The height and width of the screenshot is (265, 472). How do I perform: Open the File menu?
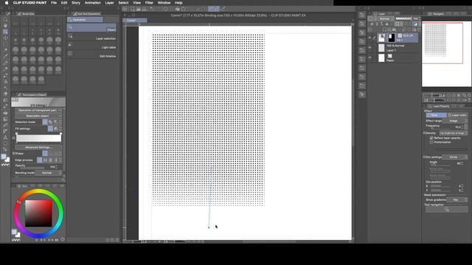click(x=54, y=3)
